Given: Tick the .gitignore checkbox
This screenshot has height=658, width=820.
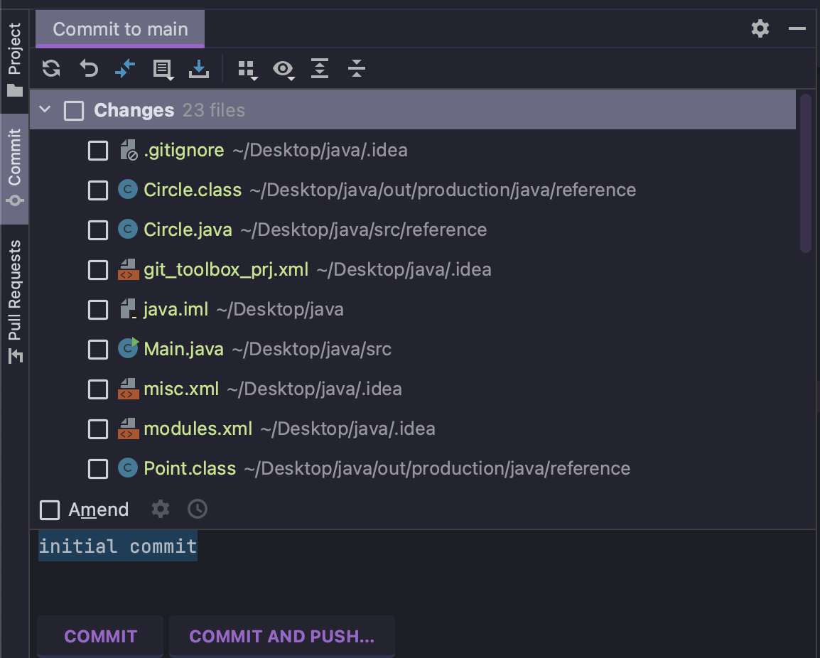Looking at the screenshot, I should click(98, 151).
